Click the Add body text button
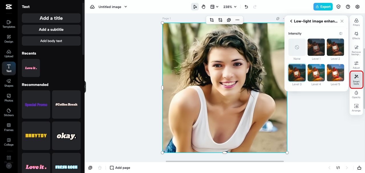Viewport: 365px width, 173px height. [x=51, y=41]
